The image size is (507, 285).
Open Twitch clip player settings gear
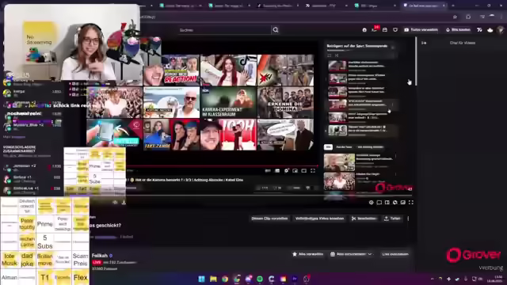[x=372, y=203]
